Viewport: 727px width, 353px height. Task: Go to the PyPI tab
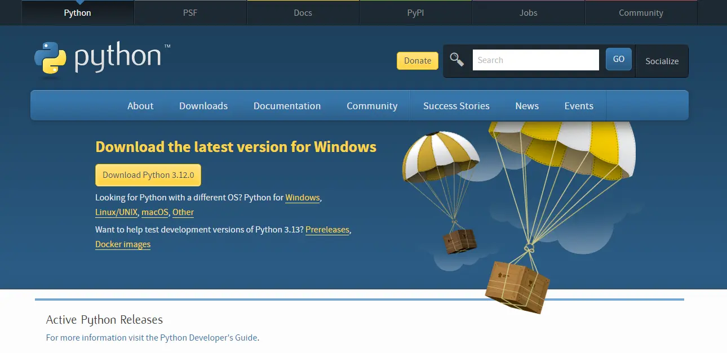pos(415,12)
